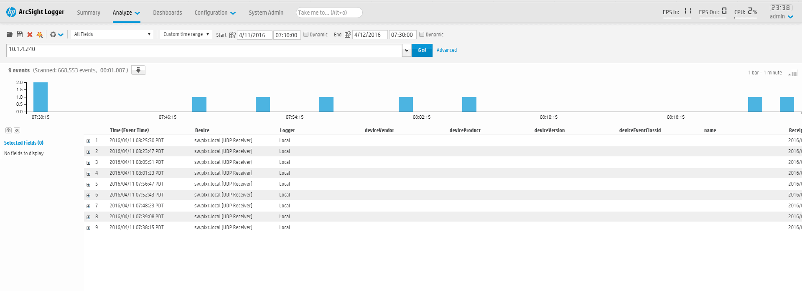Select the rightmost histogram bar

[787, 105]
